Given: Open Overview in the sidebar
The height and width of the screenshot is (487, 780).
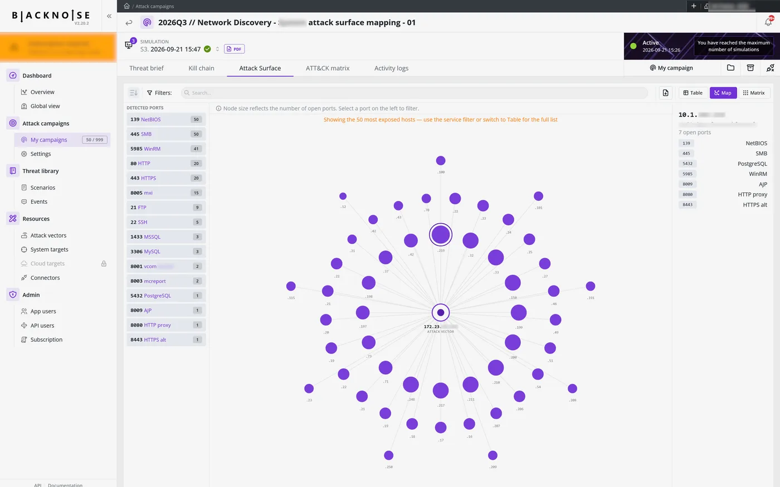Looking at the screenshot, I should [x=42, y=92].
